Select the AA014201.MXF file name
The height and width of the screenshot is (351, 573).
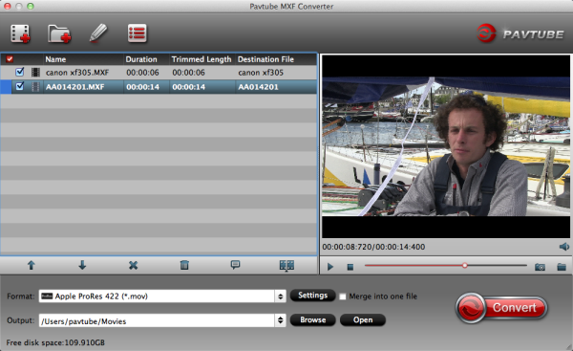coord(74,87)
